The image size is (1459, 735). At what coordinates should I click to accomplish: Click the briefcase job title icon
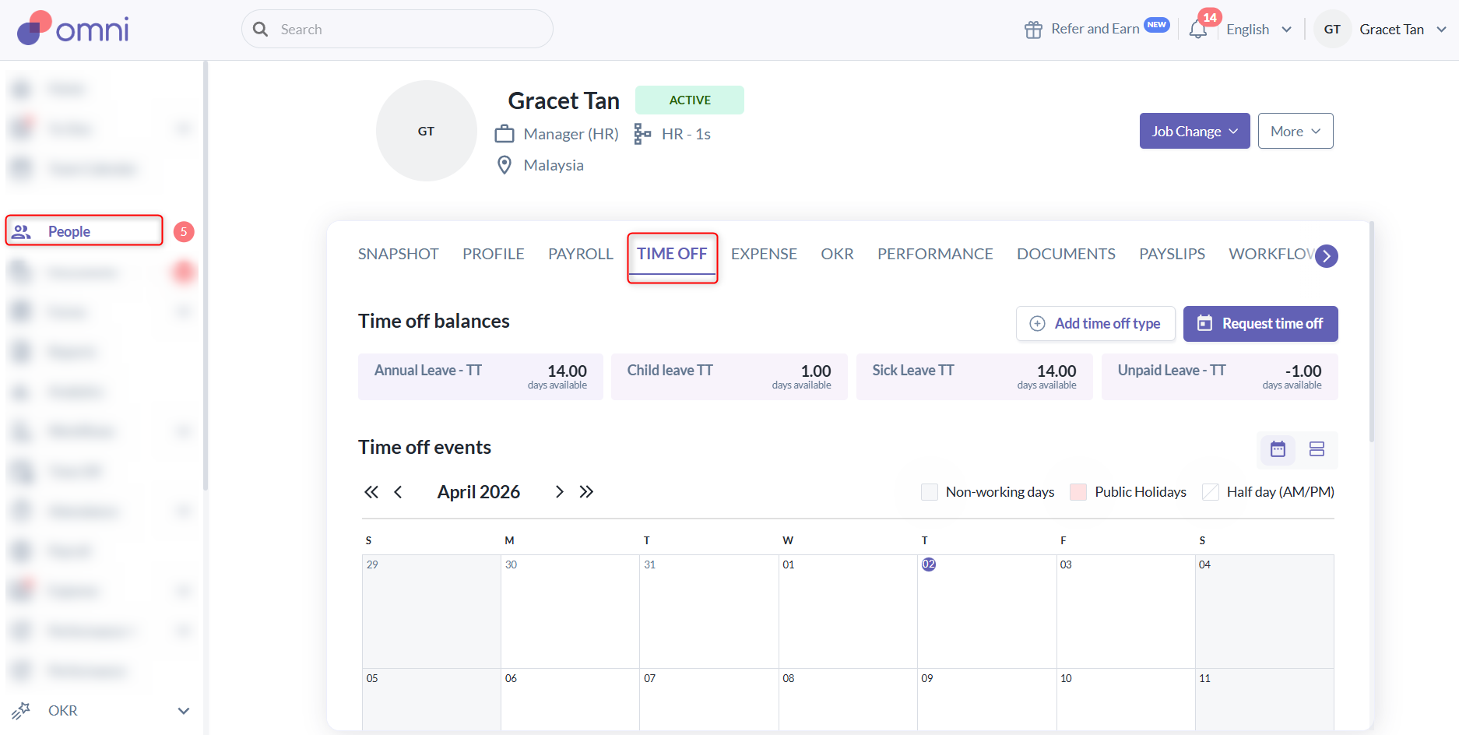pyautogui.click(x=504, y=134)
